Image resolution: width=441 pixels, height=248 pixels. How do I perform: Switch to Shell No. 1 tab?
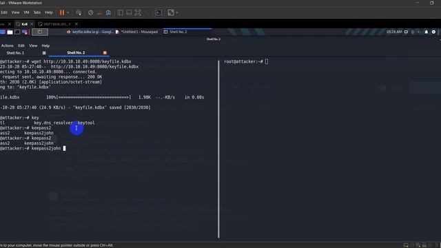[x=15, y=53]
